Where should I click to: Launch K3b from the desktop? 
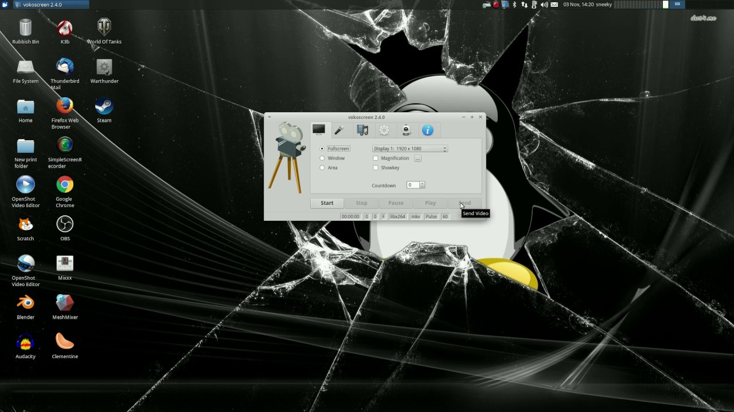(65, 31)
